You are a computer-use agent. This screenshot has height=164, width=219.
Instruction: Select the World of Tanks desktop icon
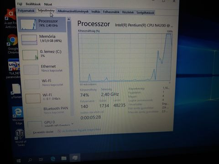pyautogui.click(x=21, y=138)
